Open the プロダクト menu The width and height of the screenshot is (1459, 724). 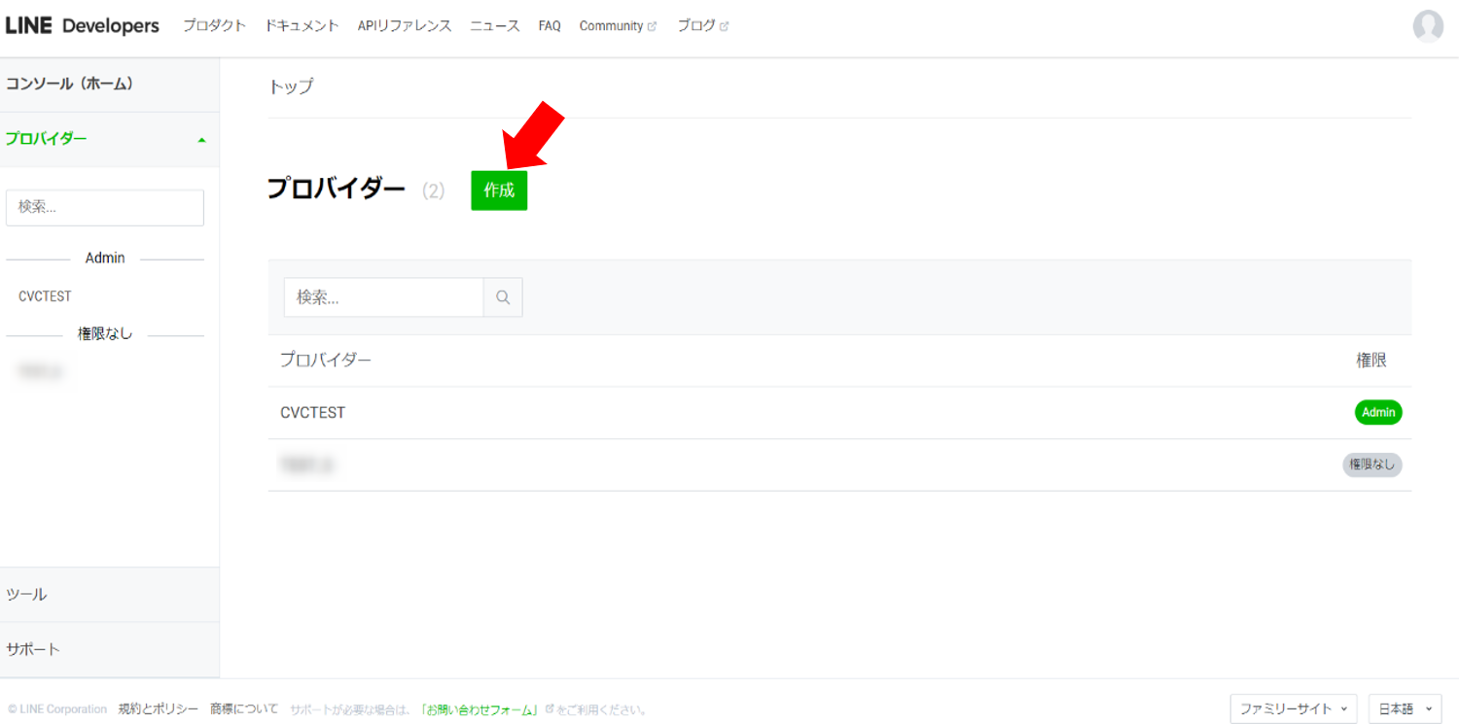point(214,26)
